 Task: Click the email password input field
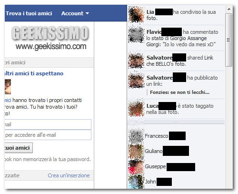coord(48,135)
